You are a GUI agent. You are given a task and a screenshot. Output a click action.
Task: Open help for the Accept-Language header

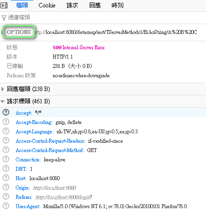[6, 131]
